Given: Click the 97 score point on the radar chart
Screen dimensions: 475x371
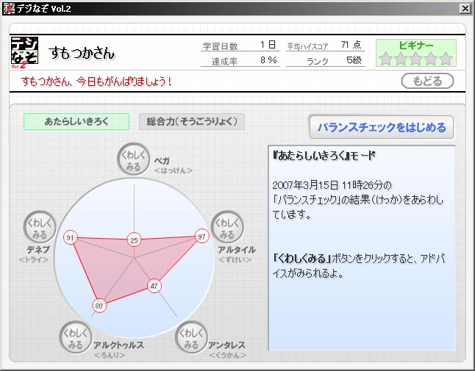Looking at the screenshot, I should click(202, 237).
